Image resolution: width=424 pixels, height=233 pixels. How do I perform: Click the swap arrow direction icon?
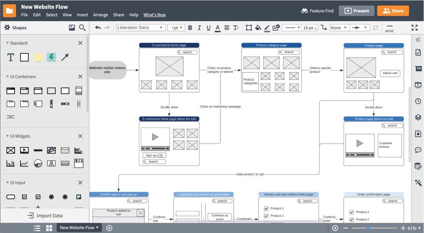pos(375,28)
